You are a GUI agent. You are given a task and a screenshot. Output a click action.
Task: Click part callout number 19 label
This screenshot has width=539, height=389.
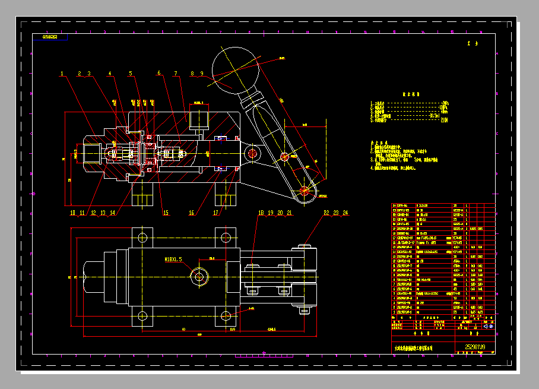coord(271,213)
